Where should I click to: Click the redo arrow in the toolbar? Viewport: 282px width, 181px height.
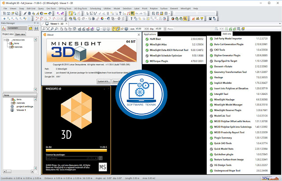[141, 14]
